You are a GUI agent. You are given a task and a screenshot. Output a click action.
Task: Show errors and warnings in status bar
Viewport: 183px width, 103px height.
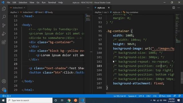[x=7, y=96]
